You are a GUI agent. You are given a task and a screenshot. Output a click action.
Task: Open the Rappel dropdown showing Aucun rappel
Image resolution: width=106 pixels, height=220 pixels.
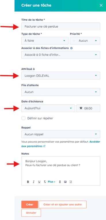[61, 134]
